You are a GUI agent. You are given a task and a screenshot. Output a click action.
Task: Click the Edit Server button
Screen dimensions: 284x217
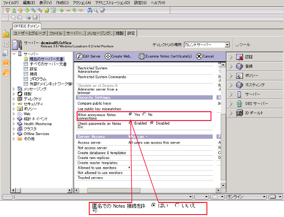coord(88,56)
